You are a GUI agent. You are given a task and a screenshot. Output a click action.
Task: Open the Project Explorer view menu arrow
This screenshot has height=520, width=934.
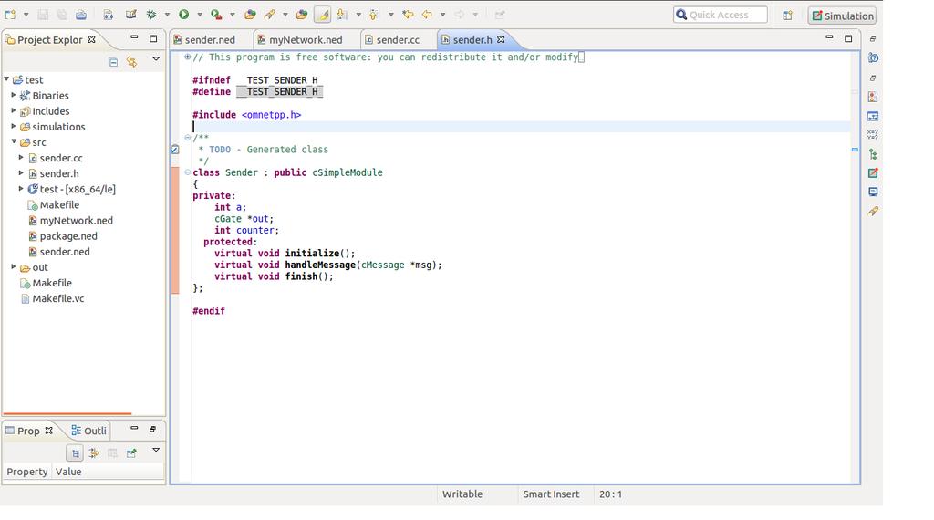(156, 59)
